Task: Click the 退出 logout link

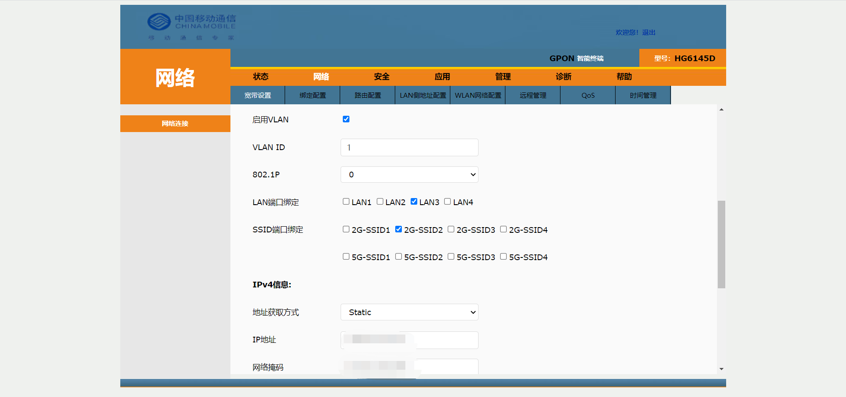Action: click(649, 33)
